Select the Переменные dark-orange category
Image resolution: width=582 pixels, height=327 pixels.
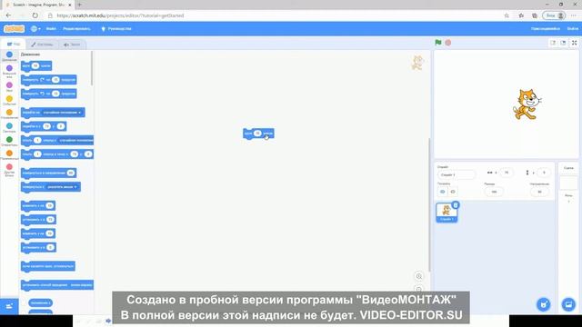click(x=9, y=153)
